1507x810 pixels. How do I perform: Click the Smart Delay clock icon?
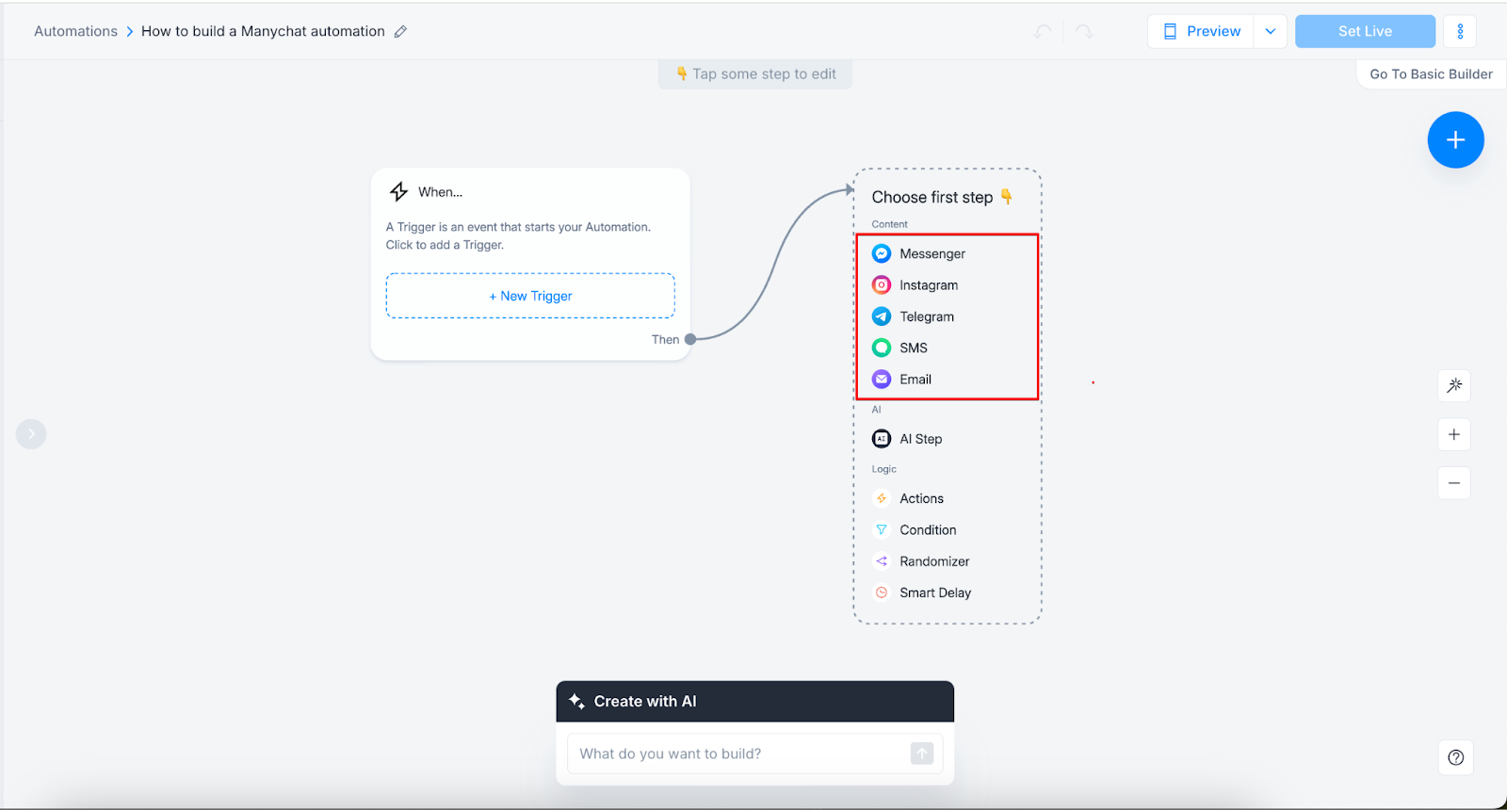click(882, 592)
